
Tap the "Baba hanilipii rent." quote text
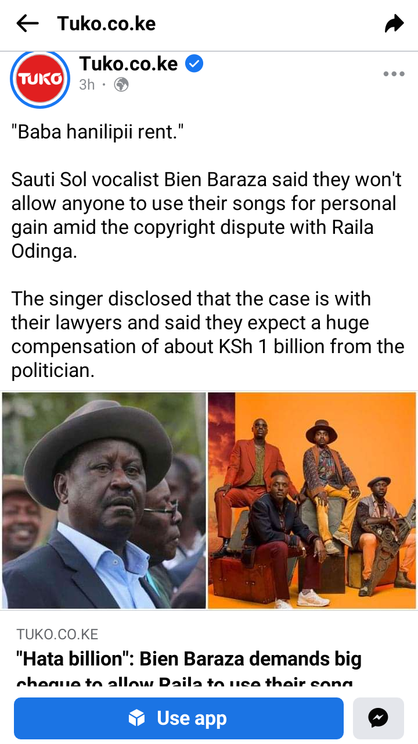[x=98, y=131]
